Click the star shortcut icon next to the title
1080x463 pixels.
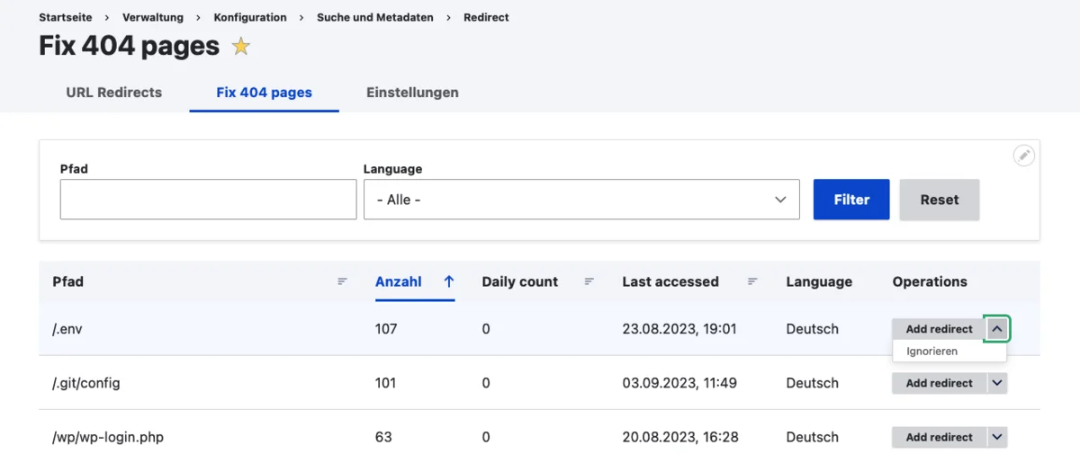click(240, 46)
